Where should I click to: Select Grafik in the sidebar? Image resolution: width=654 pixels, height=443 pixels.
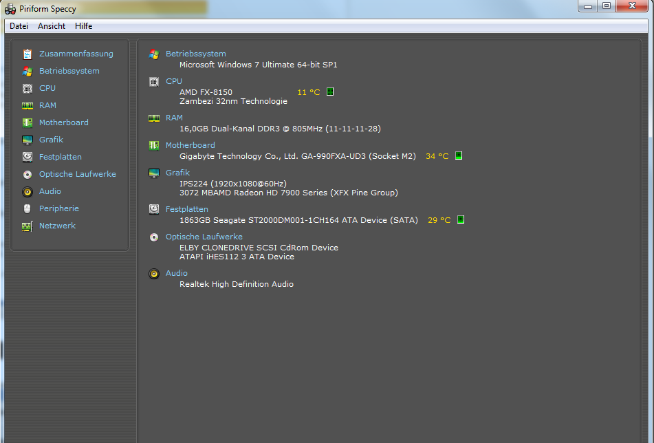51,140
